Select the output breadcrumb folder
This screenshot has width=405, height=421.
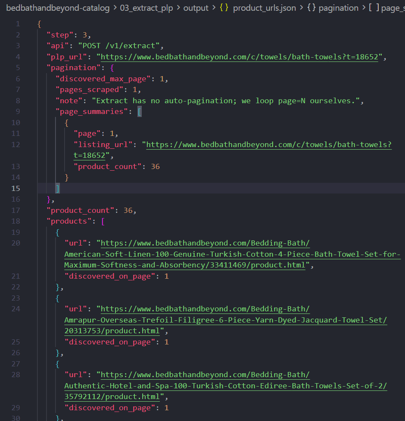(196, 8)
